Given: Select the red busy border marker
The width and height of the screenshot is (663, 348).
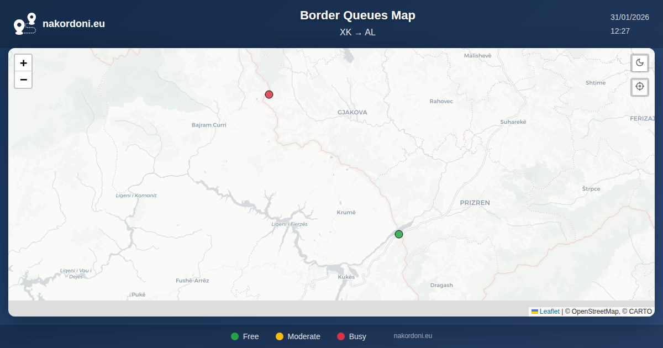Looking at the screenshot, I should (x=269, y=94).
